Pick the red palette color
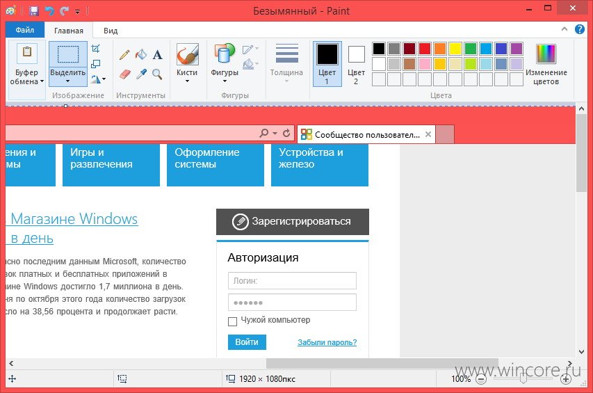593x393 pixels. (425, 49)
